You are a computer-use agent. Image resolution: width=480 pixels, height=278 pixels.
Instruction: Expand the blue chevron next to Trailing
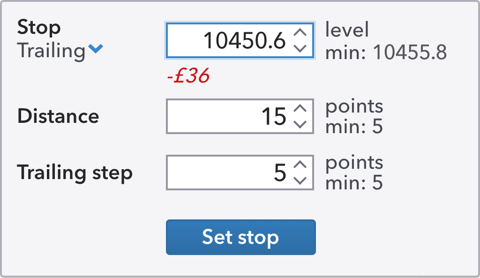point(96,49)
